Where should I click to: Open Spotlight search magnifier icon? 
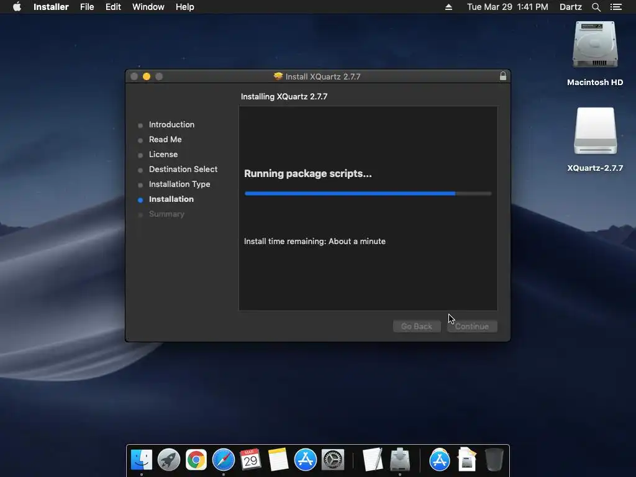(596, 7)
